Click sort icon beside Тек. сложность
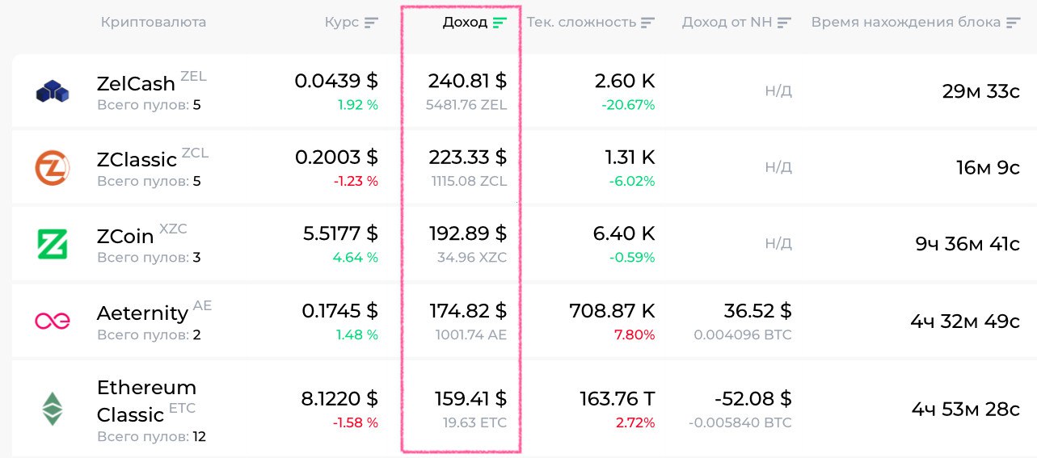1037x458 pixels. [x=647, y=23]
